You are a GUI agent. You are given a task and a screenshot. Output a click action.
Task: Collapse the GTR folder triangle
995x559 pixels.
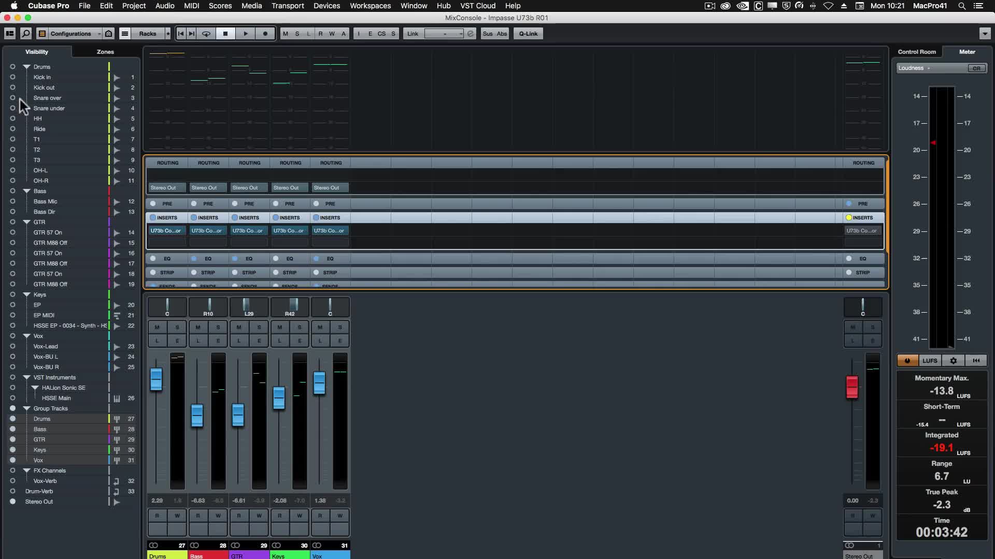pyautogui.click(x=26, y=222)
